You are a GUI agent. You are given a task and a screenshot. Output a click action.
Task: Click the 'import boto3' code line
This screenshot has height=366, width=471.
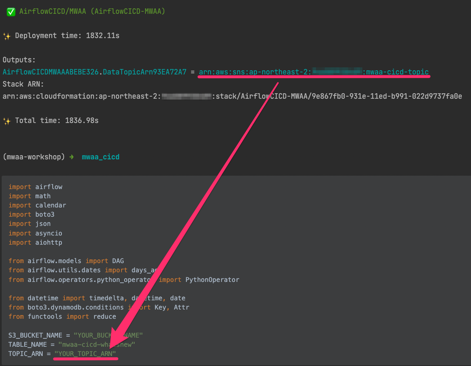point(31,215)
